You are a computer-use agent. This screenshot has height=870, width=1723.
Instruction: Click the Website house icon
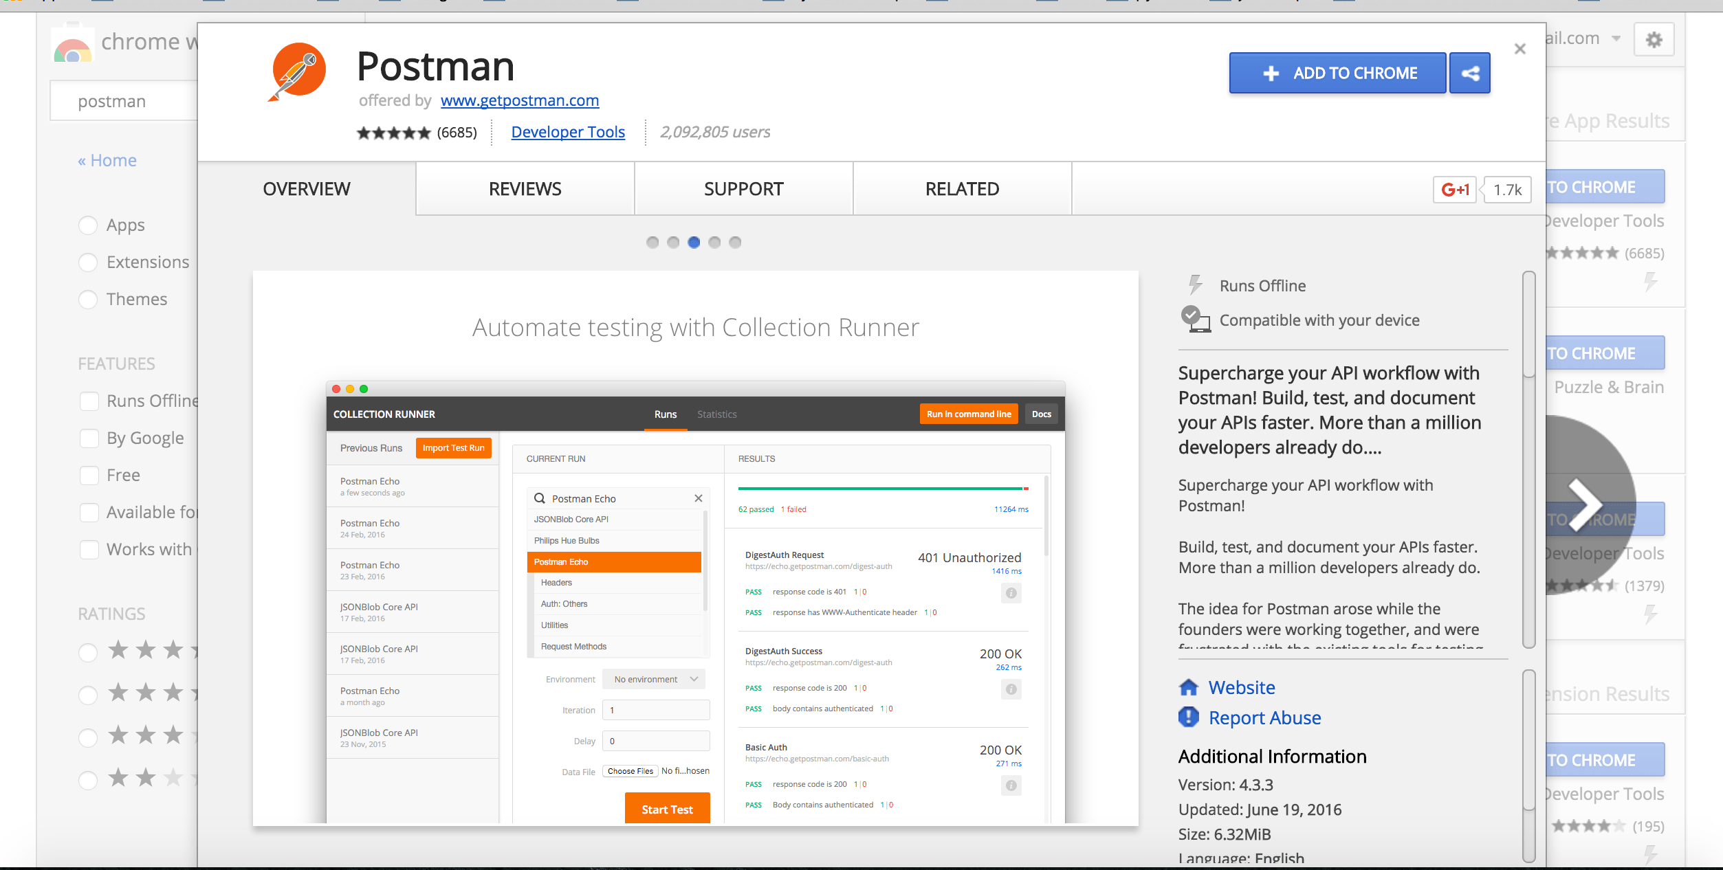pyautogui.click(x=1189, y=687)
